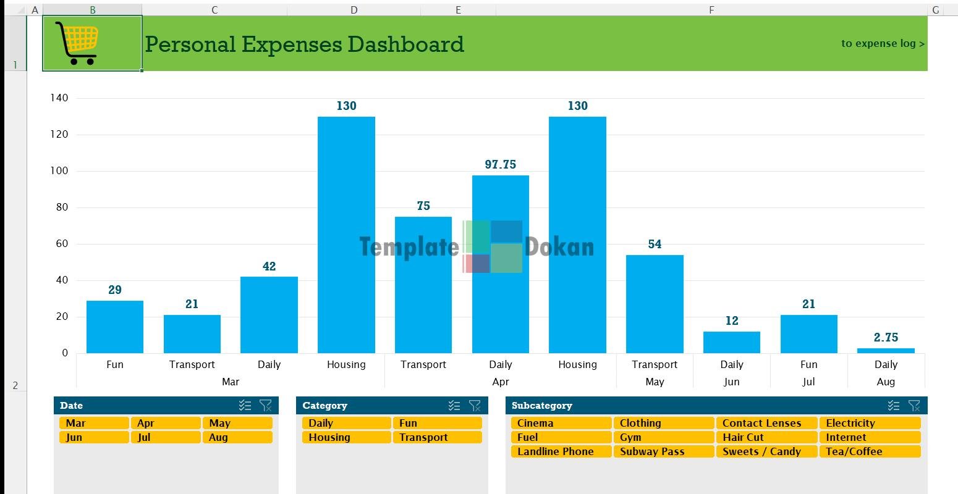958x494 pixels.
Task: Select column F header
Action: point(711,10)
